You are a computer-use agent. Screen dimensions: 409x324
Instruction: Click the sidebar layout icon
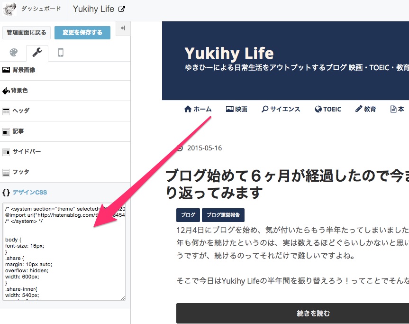click(x=6, y=152)
